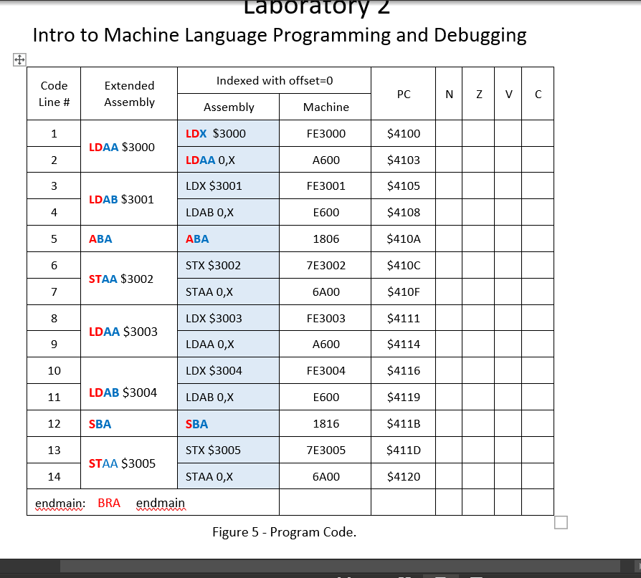Click PC value '$4100'
Image resolution: width=641 pixels, height=578 pixels.
click(404, 133)
